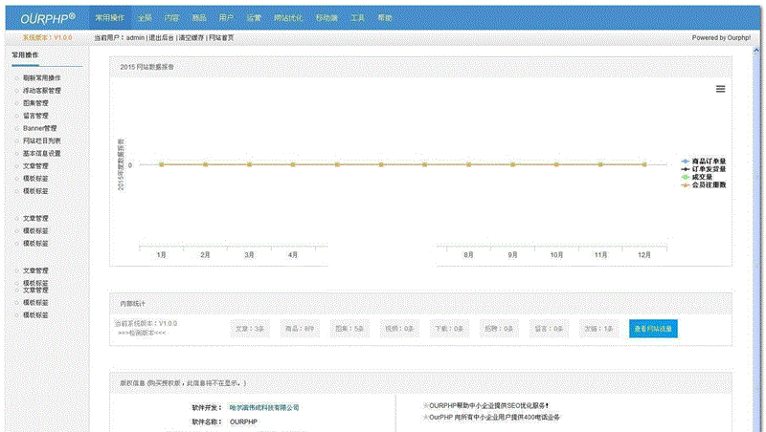The width and height of the screenshot is (766, 432).
Task: Open 刷新常用操作 in the sidebar
Action: [x=41, y=77]
